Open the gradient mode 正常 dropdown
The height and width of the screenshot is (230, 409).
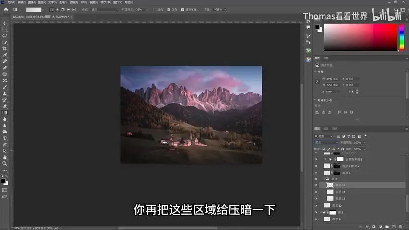coord(105,10)
